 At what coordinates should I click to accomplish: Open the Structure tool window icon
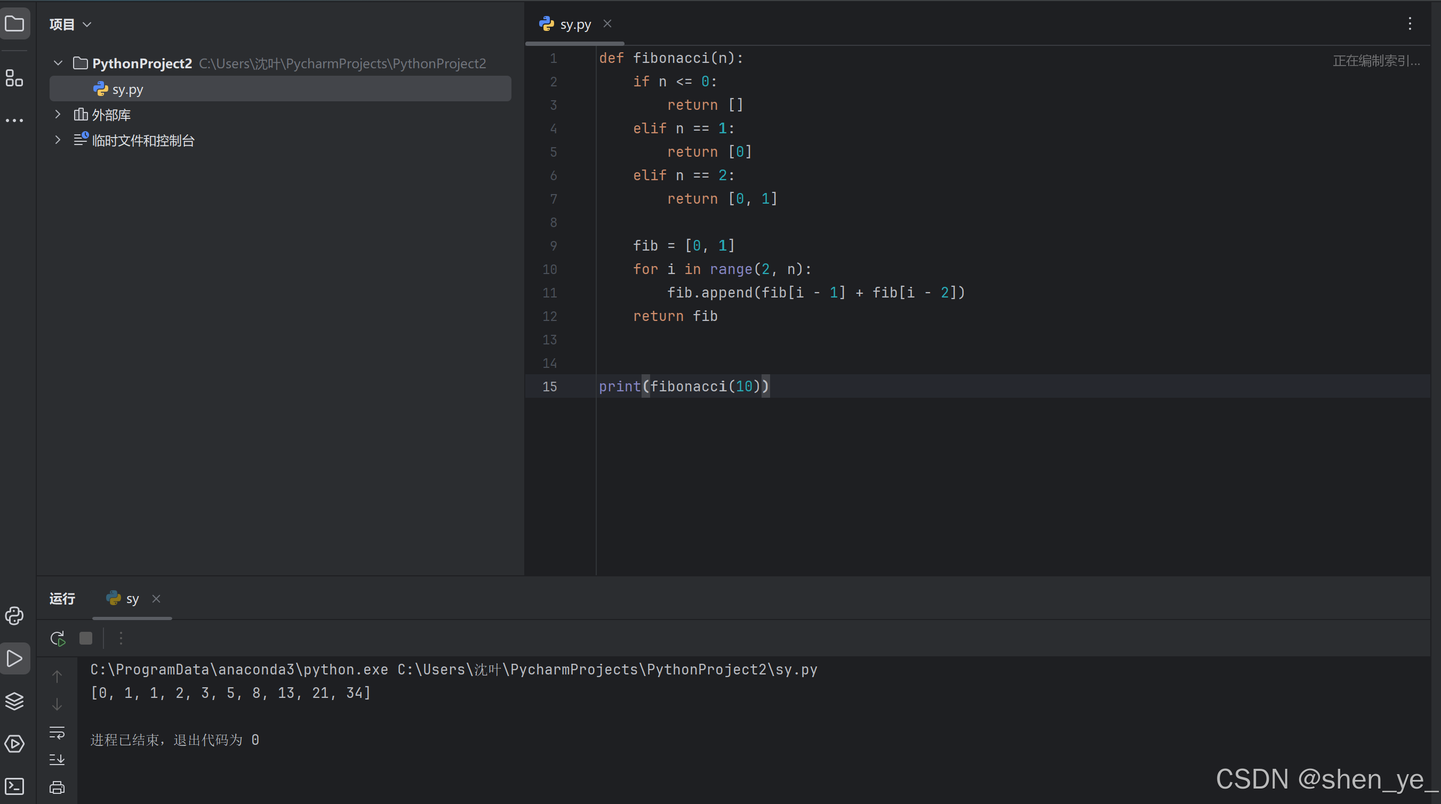[x=14, y=78]
